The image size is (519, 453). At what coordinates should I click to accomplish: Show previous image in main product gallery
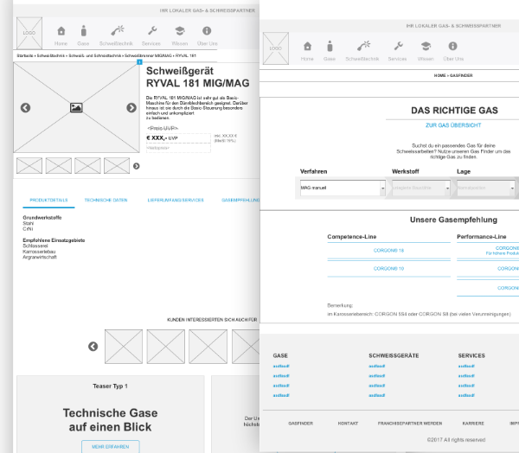click(x=25, y=108)
